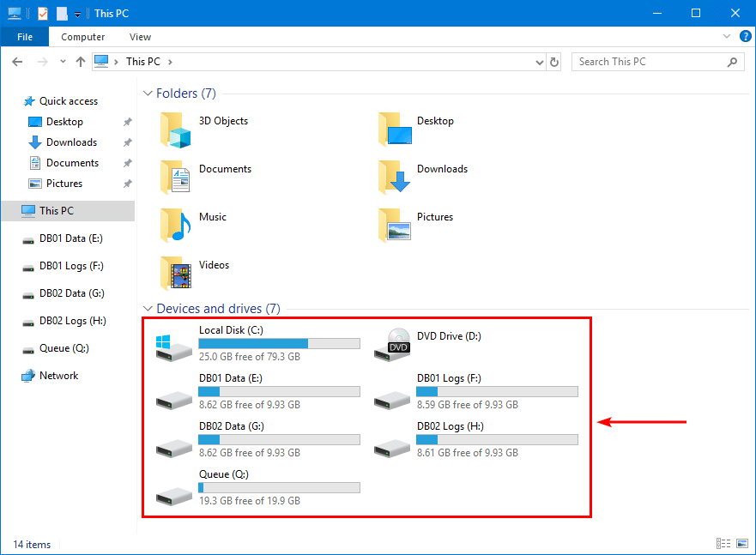
Task: Open DB01 Data (E:) in the sidebar
Action: pos(70,238)
